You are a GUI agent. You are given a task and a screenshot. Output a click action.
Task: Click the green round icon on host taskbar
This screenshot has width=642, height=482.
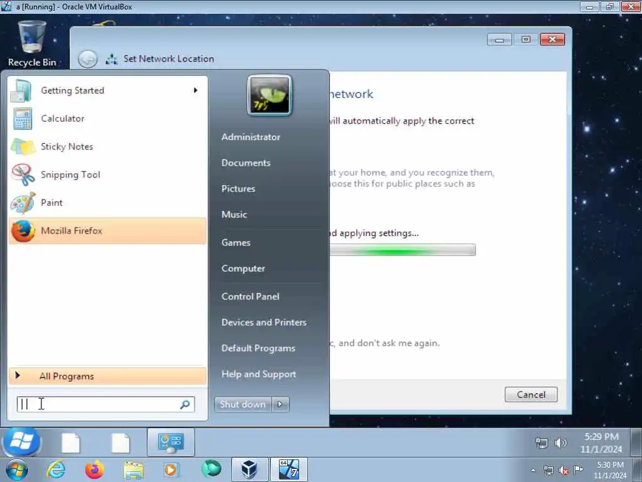point(211,469)
